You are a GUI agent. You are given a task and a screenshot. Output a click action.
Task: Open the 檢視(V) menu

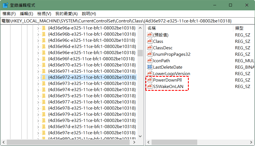(x=44, y=14)
